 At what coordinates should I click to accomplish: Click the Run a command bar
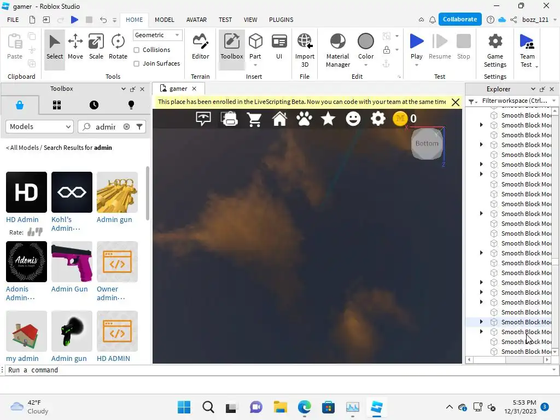(x=278, y=370)
